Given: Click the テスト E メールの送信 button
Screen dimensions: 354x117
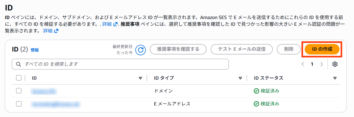Looking at the screenshot, I should 241,49.
